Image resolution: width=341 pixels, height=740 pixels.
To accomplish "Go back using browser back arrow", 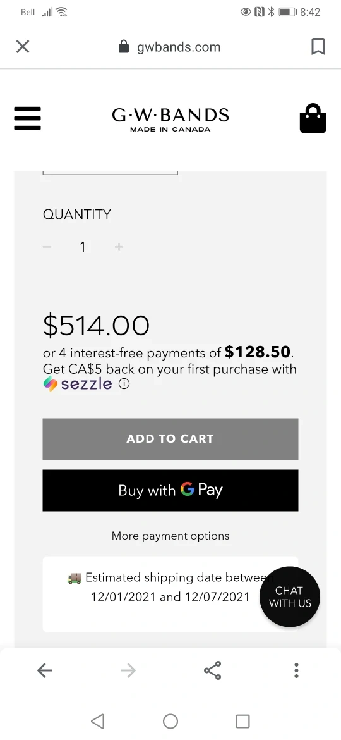I will coord(45,670).
